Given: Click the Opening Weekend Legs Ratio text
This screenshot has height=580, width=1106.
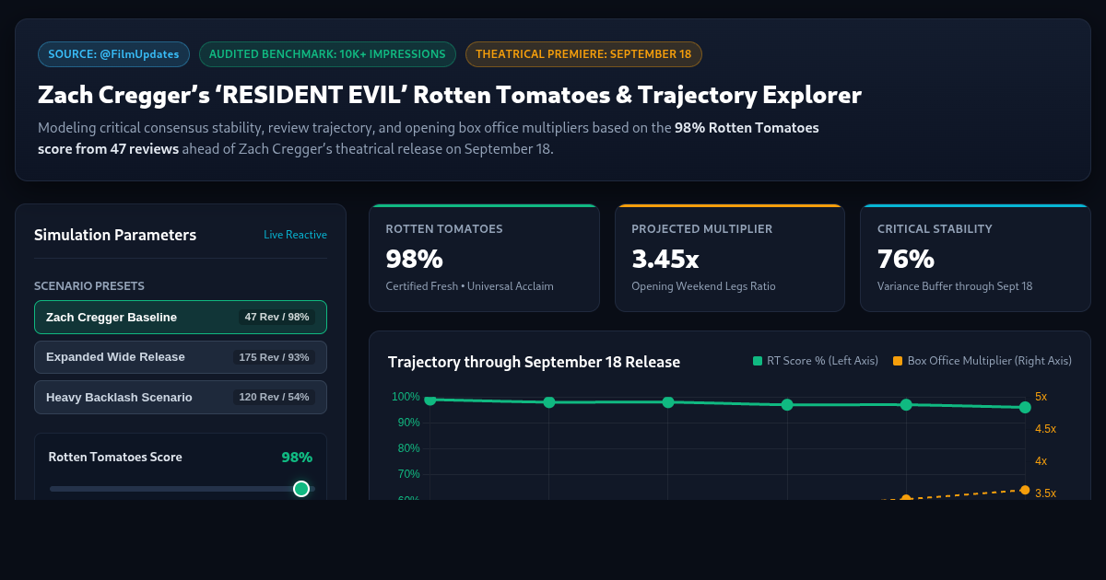Looking at the screenshot, I should (703, 286).
